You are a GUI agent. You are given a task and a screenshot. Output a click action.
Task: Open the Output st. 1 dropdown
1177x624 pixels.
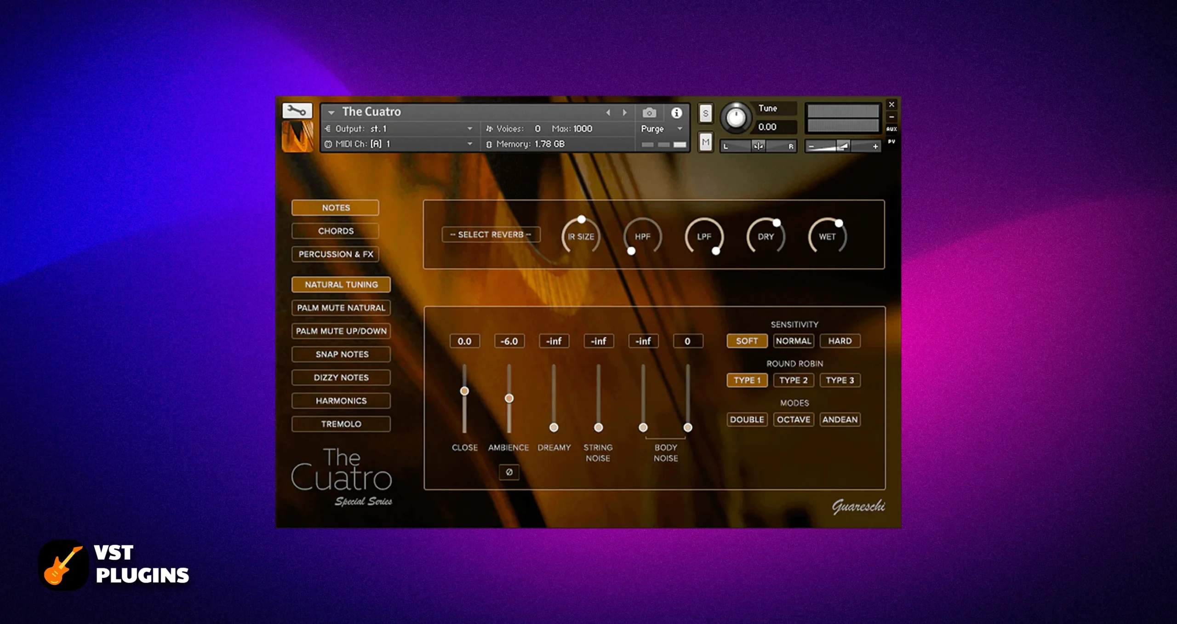coord(399,129)
